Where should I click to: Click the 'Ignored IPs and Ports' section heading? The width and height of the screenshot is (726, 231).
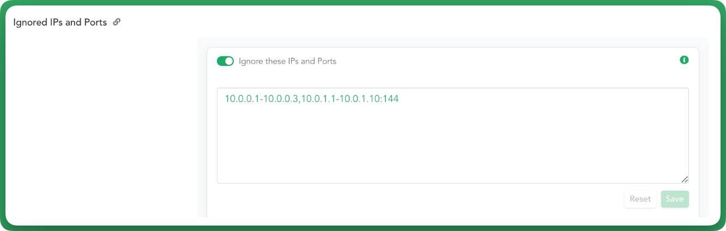(x=60, y=23)
